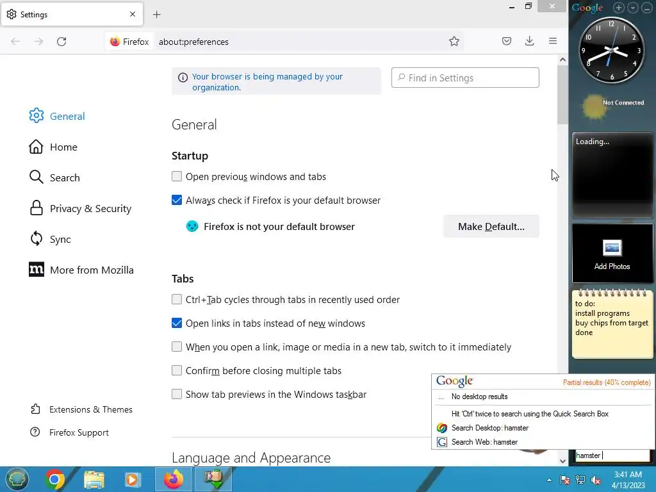Viewport: 656px width, 492px height.
Task: Click the analog clock gadget
Action: point(611,50)
